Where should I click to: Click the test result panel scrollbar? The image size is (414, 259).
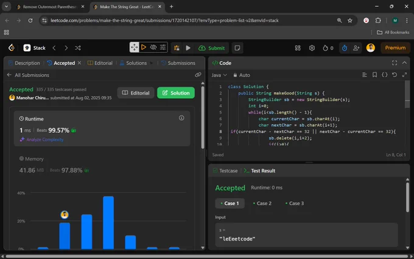pos(407,197)
